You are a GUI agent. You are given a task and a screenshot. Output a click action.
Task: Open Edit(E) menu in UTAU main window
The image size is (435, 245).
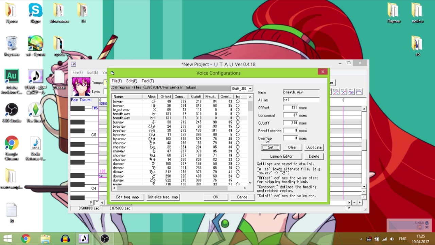click(92, 72)
